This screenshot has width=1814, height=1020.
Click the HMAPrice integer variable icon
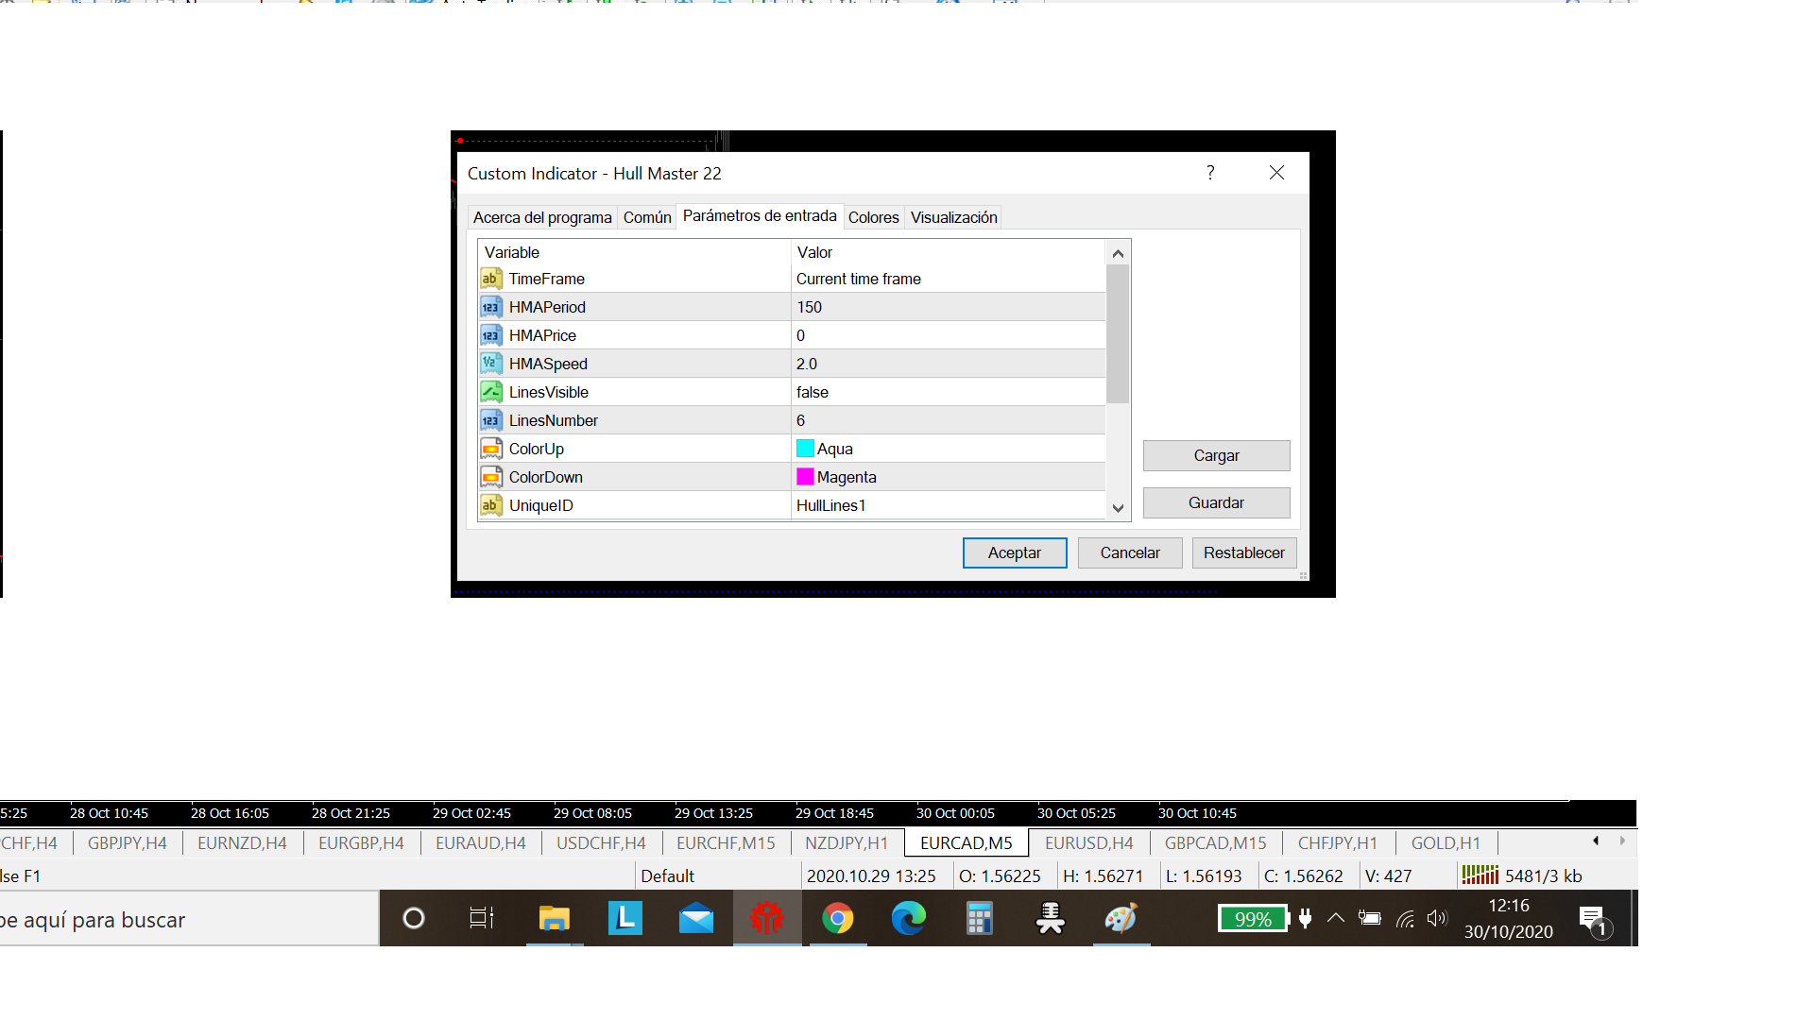coord(490,335)
